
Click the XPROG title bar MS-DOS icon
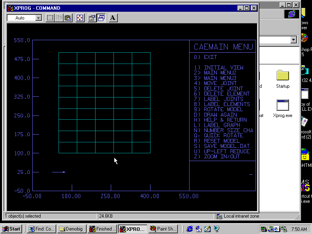pyautogui.click(x=11, y=8)
